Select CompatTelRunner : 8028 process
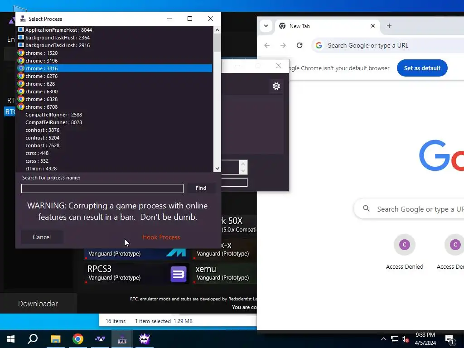Viewport: 464px width, 348px height. pos(115,122)
